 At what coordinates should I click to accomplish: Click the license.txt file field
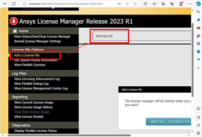(109, 36)
